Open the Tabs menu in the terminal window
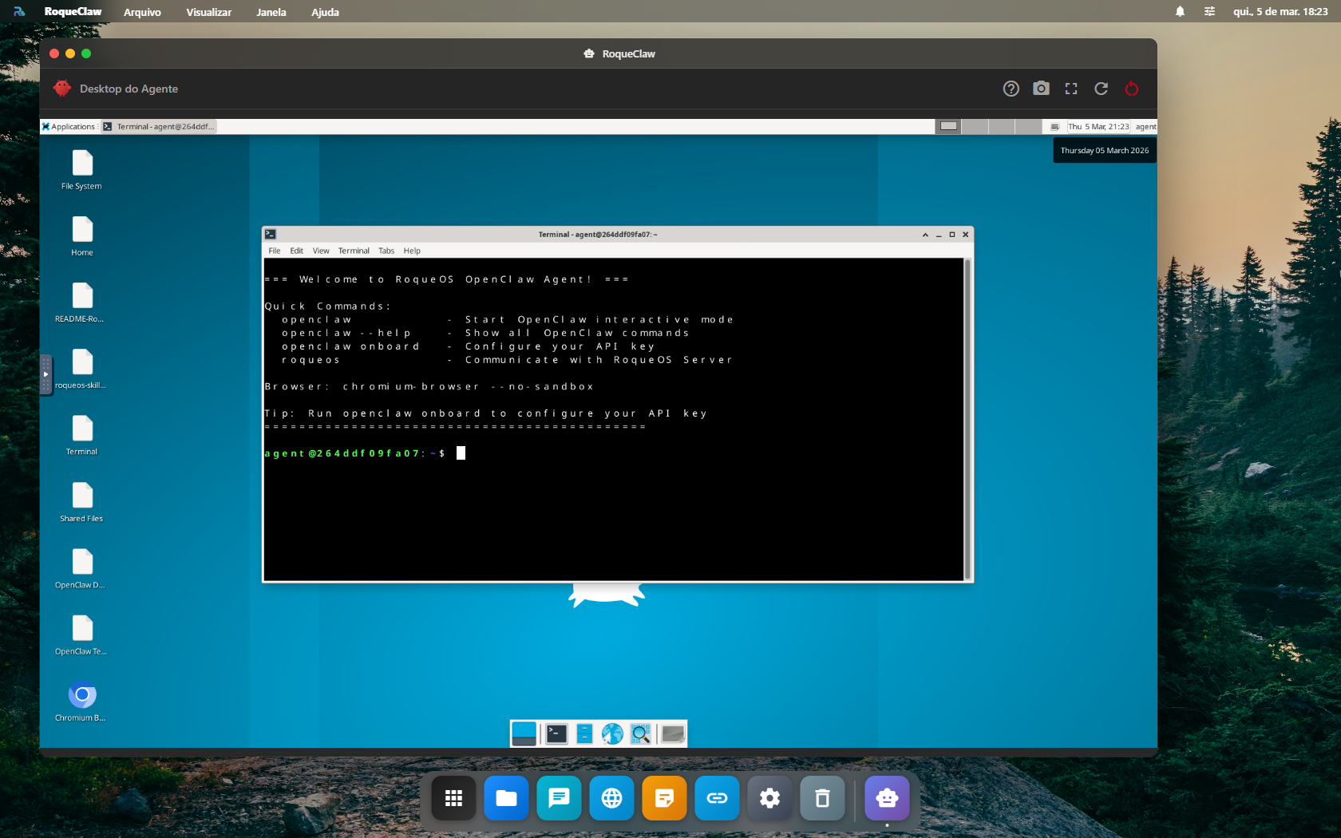Screen dimensions: 1341x838 (386, 251)
